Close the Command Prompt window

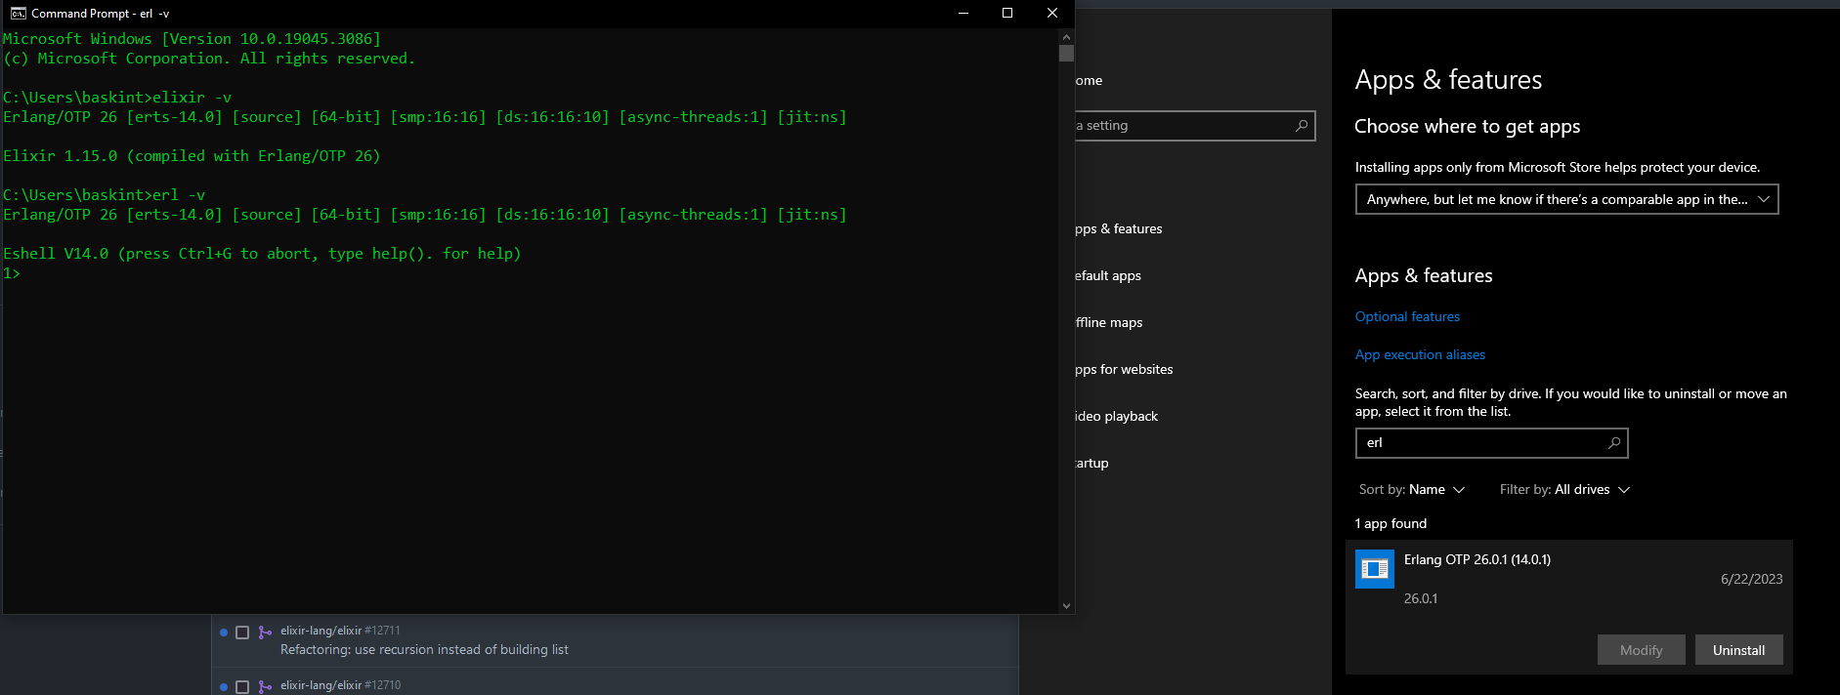pos(1052,13)
